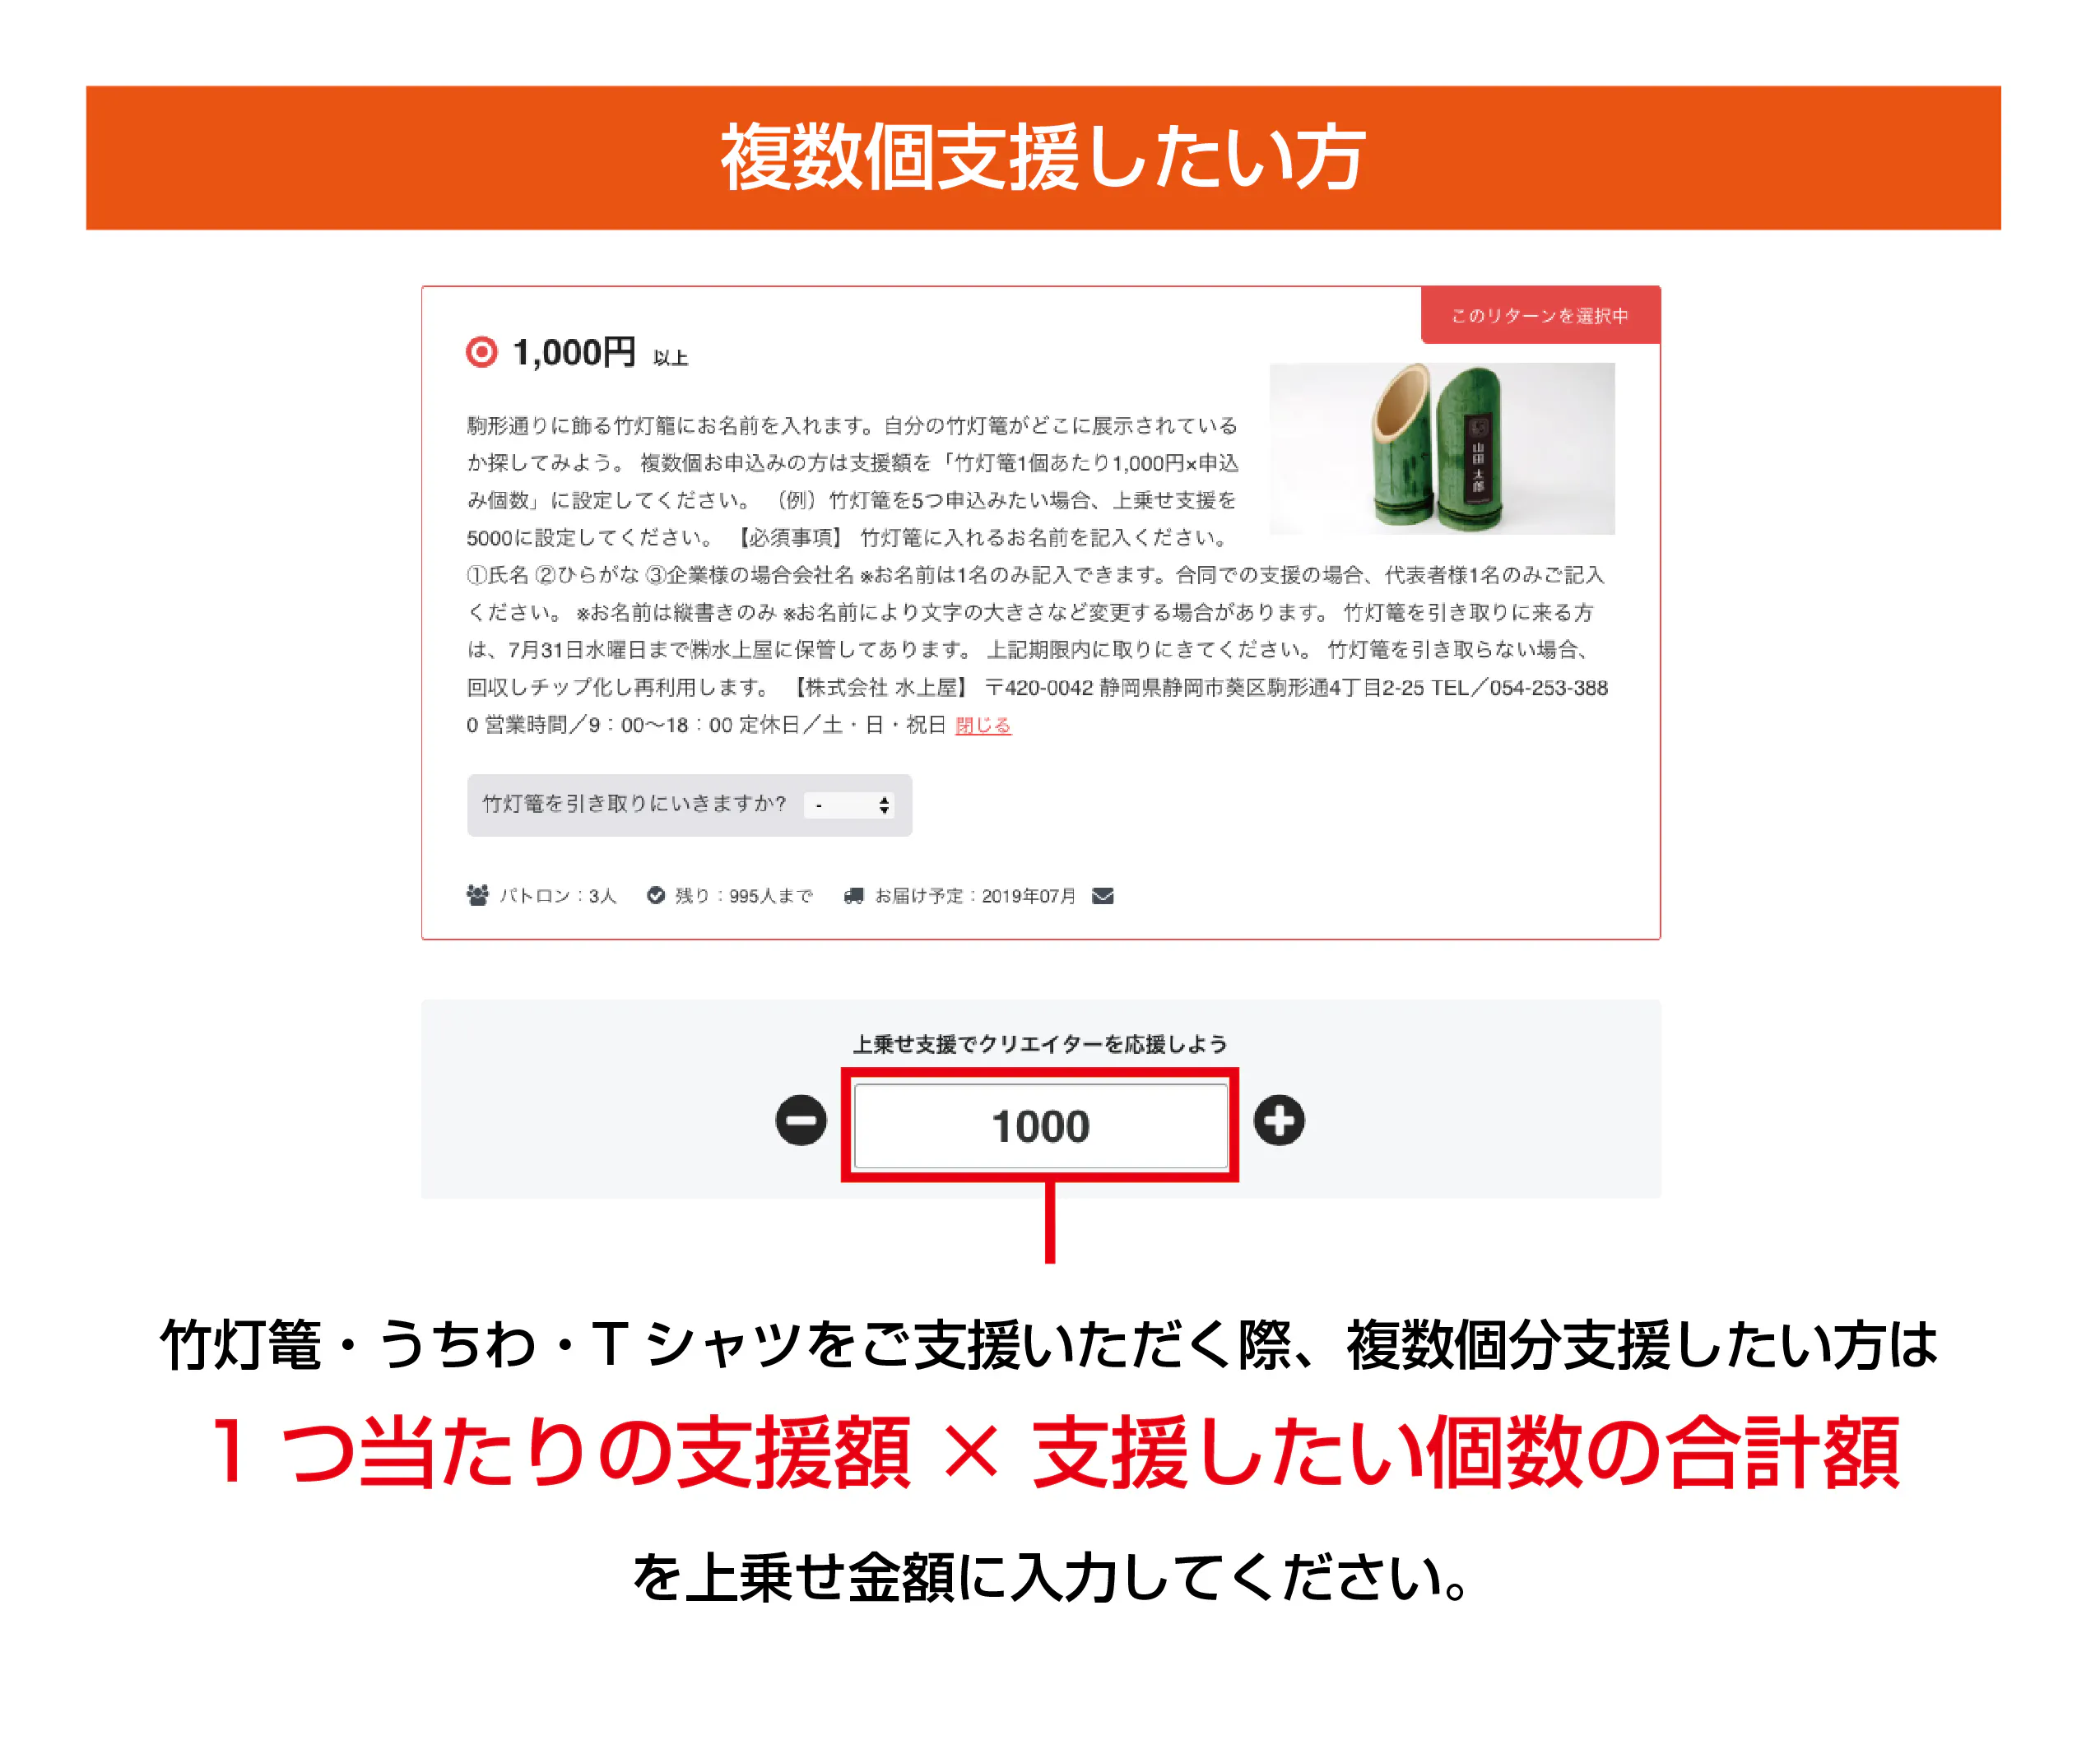The image size is (2100, 1740).
Task: Click the 1,000円 price heading
Action: (574, 352)
